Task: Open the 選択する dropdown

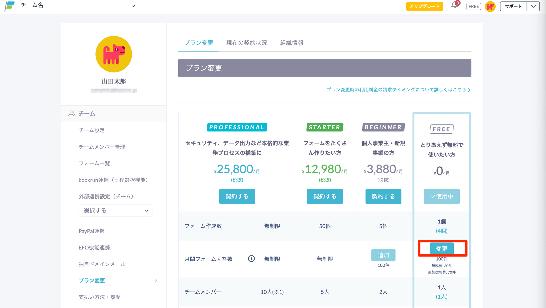Action: pyautogui.click(x=115, y=210)
